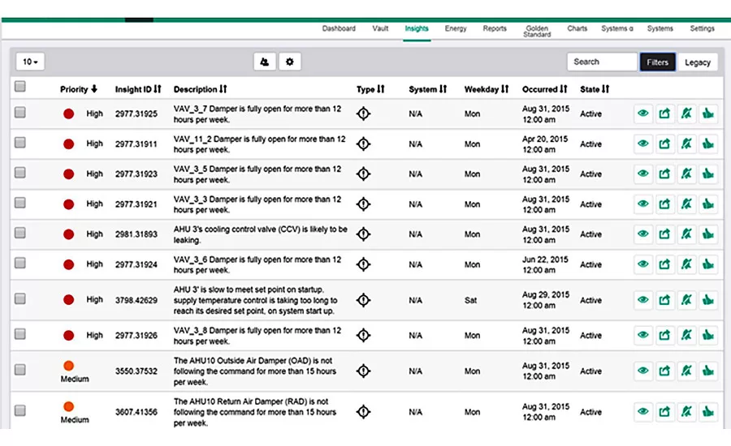Switch to the Dashboard tab
This screenshot has width=731, height=446.
point(339,28)
